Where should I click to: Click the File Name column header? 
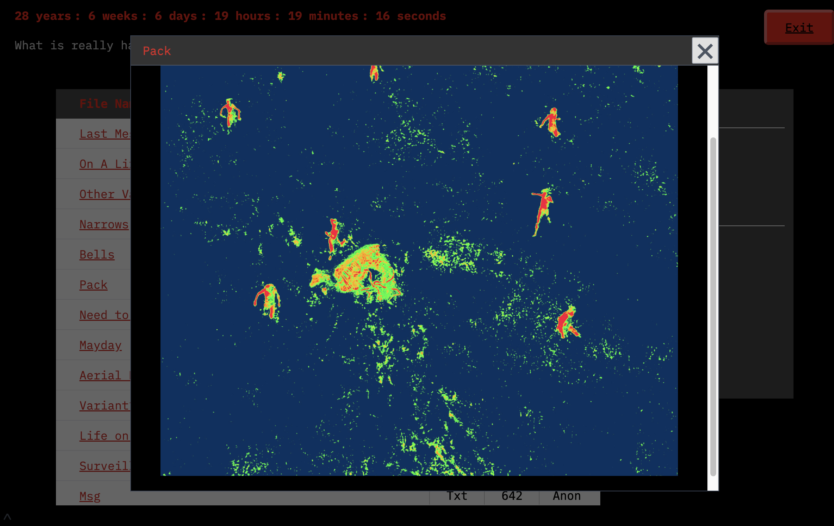click(x=105, y=104)
